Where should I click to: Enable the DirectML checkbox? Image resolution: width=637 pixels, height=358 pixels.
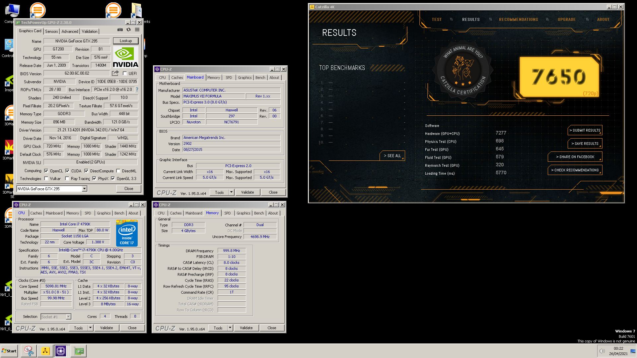118,171
